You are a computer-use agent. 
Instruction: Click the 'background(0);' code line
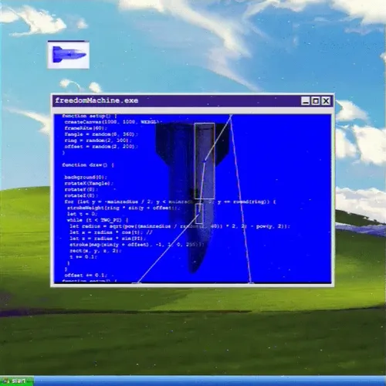[x=86, y=177]
